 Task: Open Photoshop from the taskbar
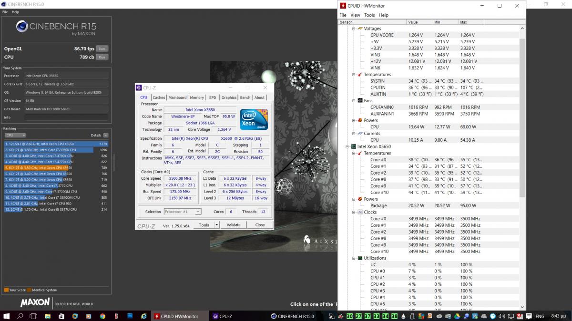[130, 316]
